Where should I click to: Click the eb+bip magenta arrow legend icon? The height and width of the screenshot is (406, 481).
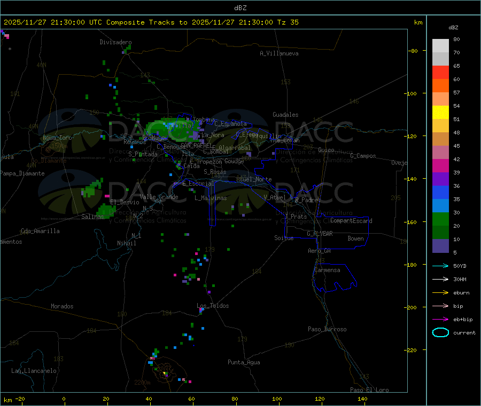(x=440, y=319)
